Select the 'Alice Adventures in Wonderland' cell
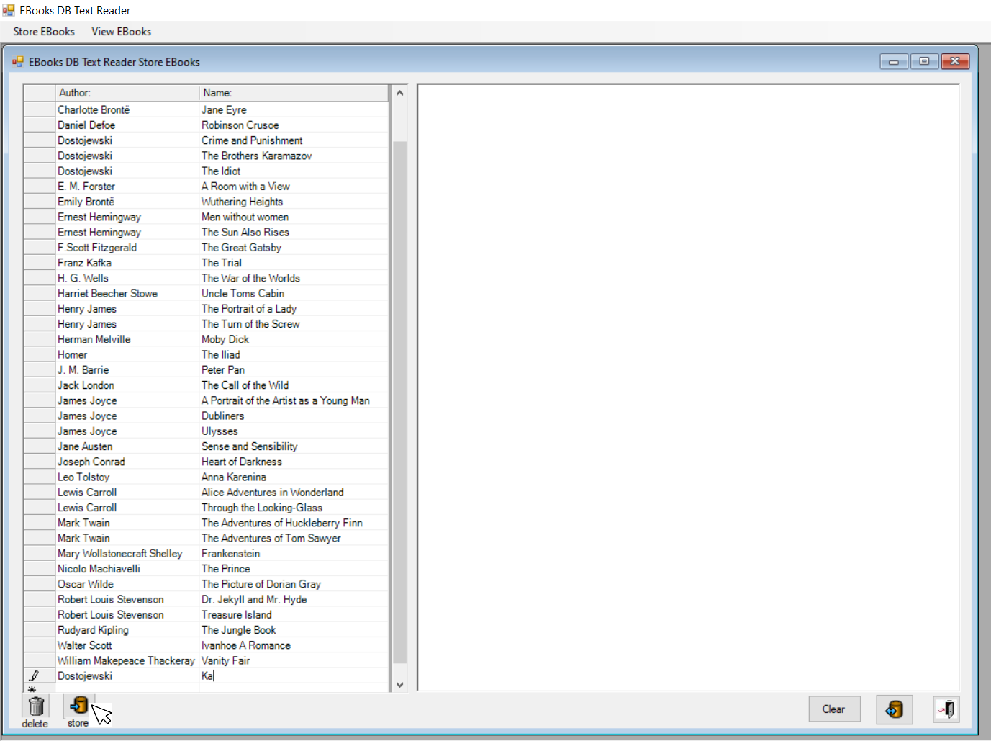Viewport: 991px width, 741px height. click(294, 493)
